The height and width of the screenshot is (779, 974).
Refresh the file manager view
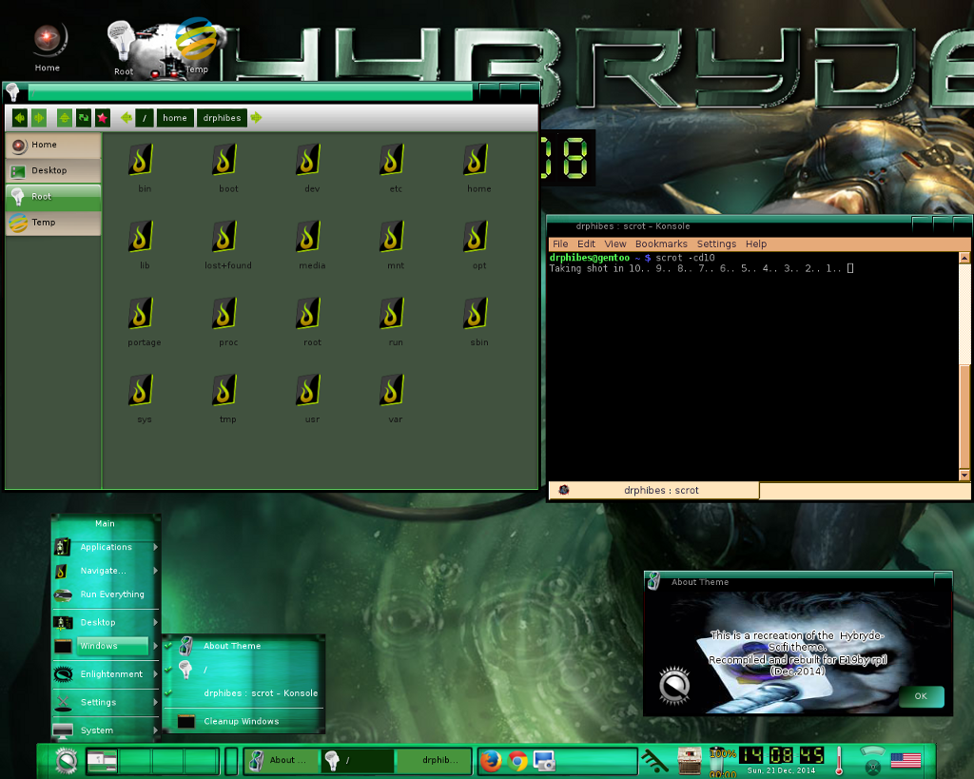pyautogui.click(x=84, y=117)
